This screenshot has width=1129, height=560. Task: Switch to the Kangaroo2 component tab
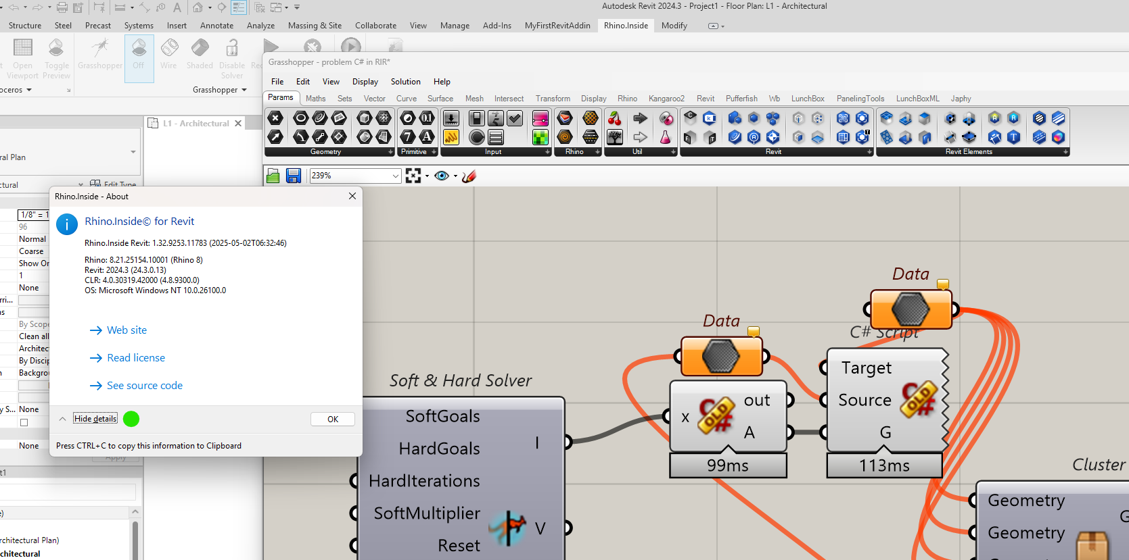(x=666, y=99)
